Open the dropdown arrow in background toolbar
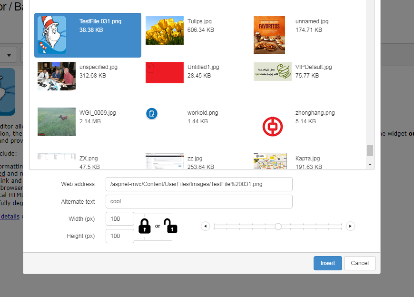This screenshot has width=414, height=297. point(9,55)
